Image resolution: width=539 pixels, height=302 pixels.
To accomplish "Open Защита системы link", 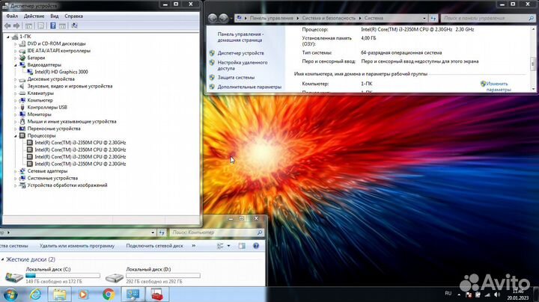I will point(236,78).
